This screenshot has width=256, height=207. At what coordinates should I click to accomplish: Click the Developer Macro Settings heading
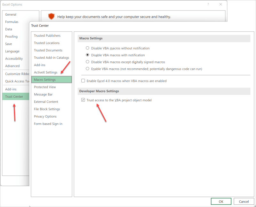[x=99, y=91]
